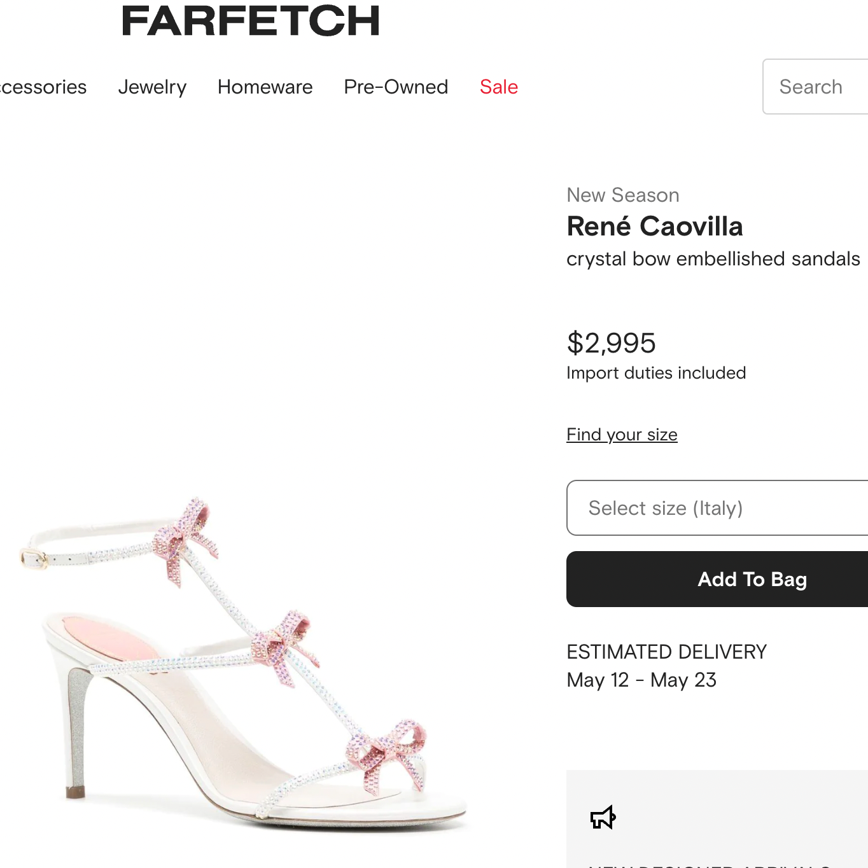Viewport: 868px width, 868px height.
Task: Click the crystal bow sandal product image
Action: tap(242, 662)
